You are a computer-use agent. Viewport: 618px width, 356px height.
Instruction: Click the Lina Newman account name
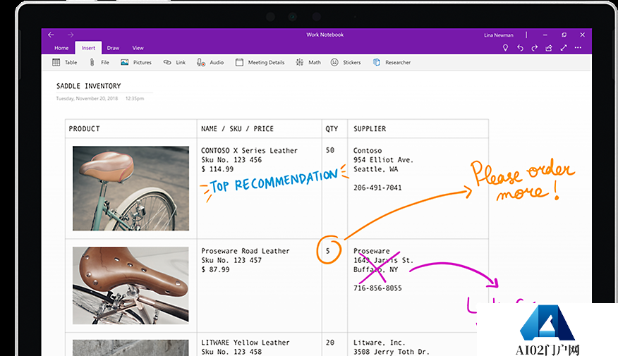click(499, 35)
